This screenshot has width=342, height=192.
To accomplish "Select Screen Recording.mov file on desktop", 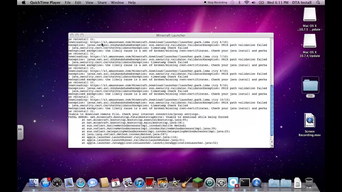I will pyautogui.click(x=310, y=125).
